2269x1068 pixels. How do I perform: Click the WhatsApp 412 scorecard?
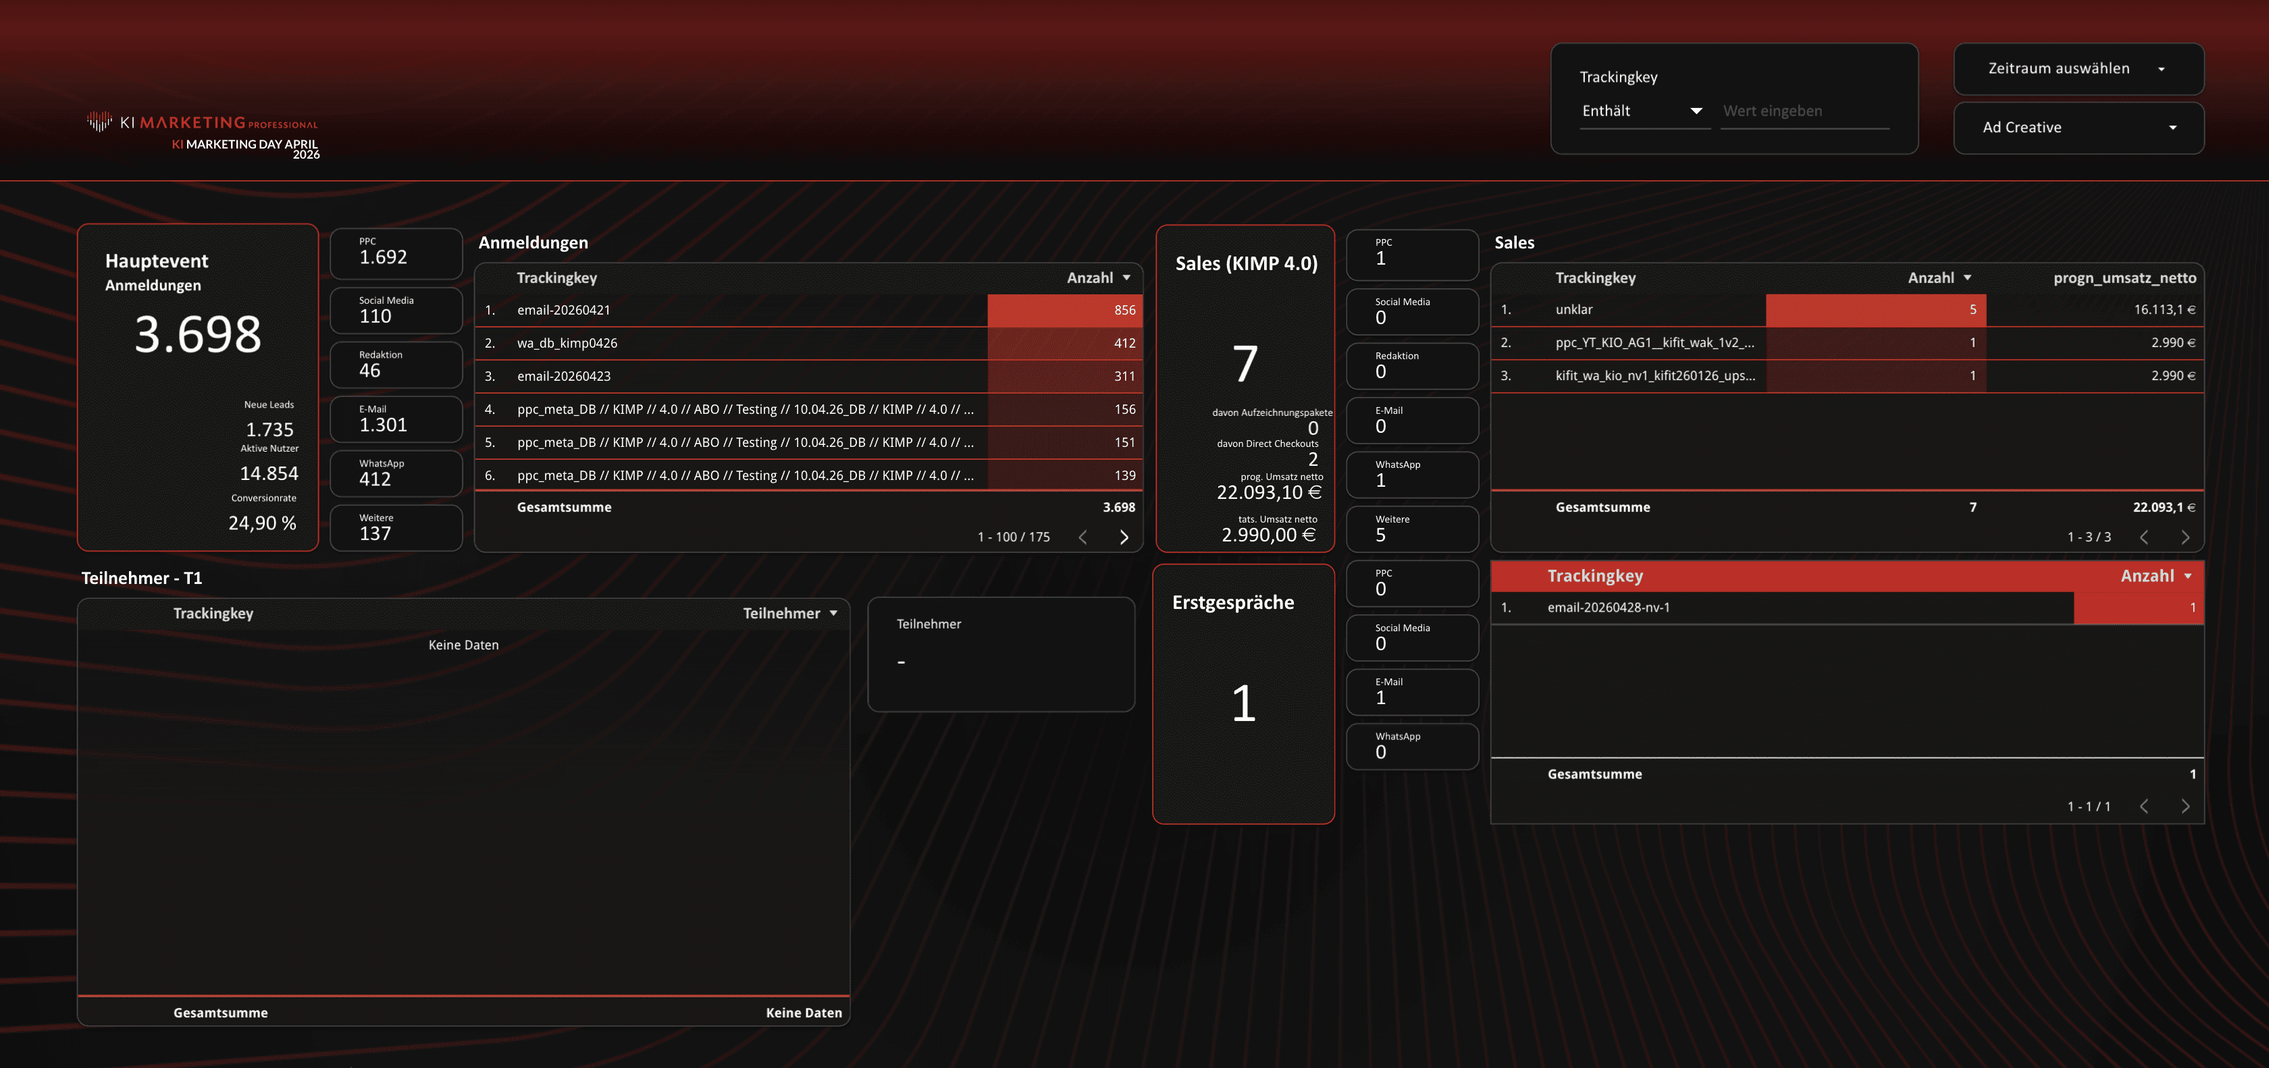(x=396, y=474)
